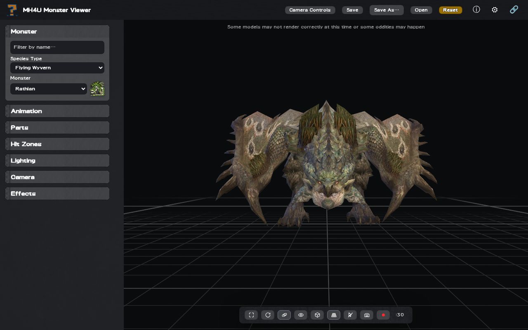The width and height of the screenshot is (528, 330).
Task: Click the Open button
Action: 421,10
